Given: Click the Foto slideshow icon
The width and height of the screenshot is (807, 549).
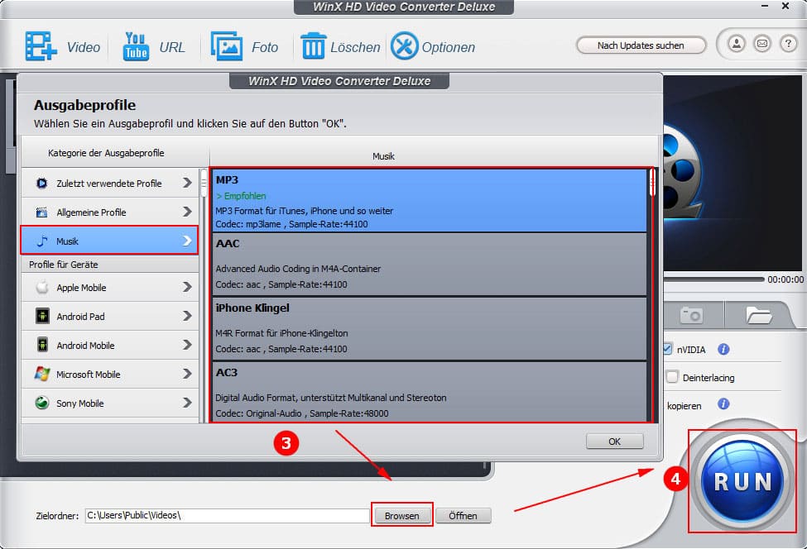Looking at the screenshot, I should click(x=226, y=46).
